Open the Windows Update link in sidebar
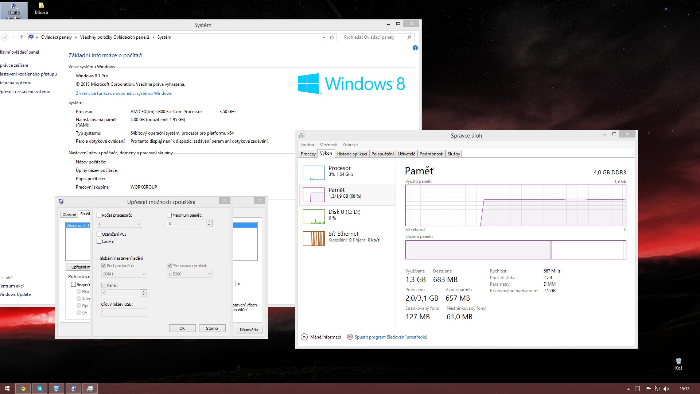The height and width of the screenshot is (394, 700). pos(15,294)
